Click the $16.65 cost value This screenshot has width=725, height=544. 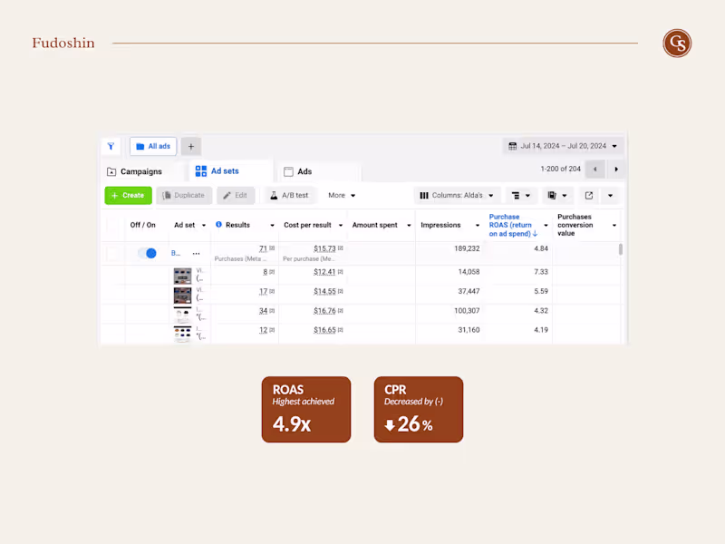point(324,330)
